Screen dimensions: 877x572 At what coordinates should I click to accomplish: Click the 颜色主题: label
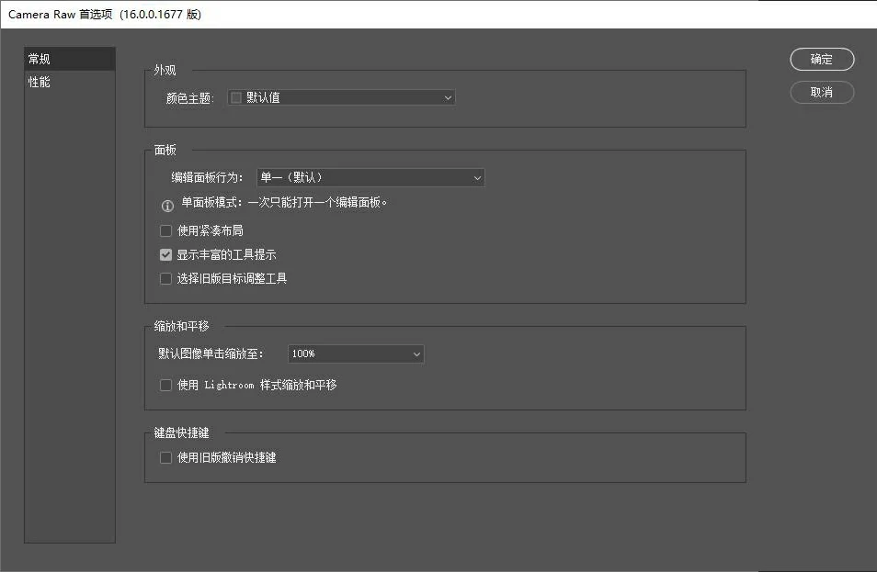coord(190,98)
